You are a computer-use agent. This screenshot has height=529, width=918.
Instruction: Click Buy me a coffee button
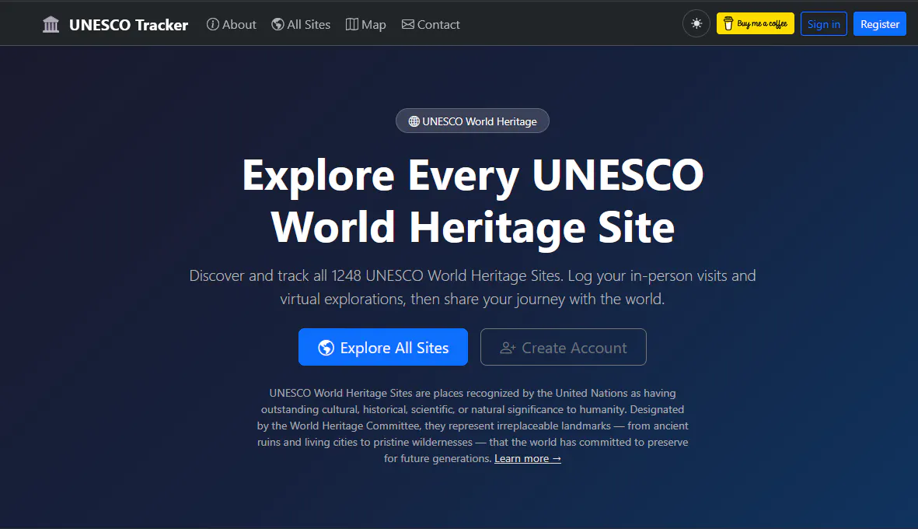coord(756,24)
